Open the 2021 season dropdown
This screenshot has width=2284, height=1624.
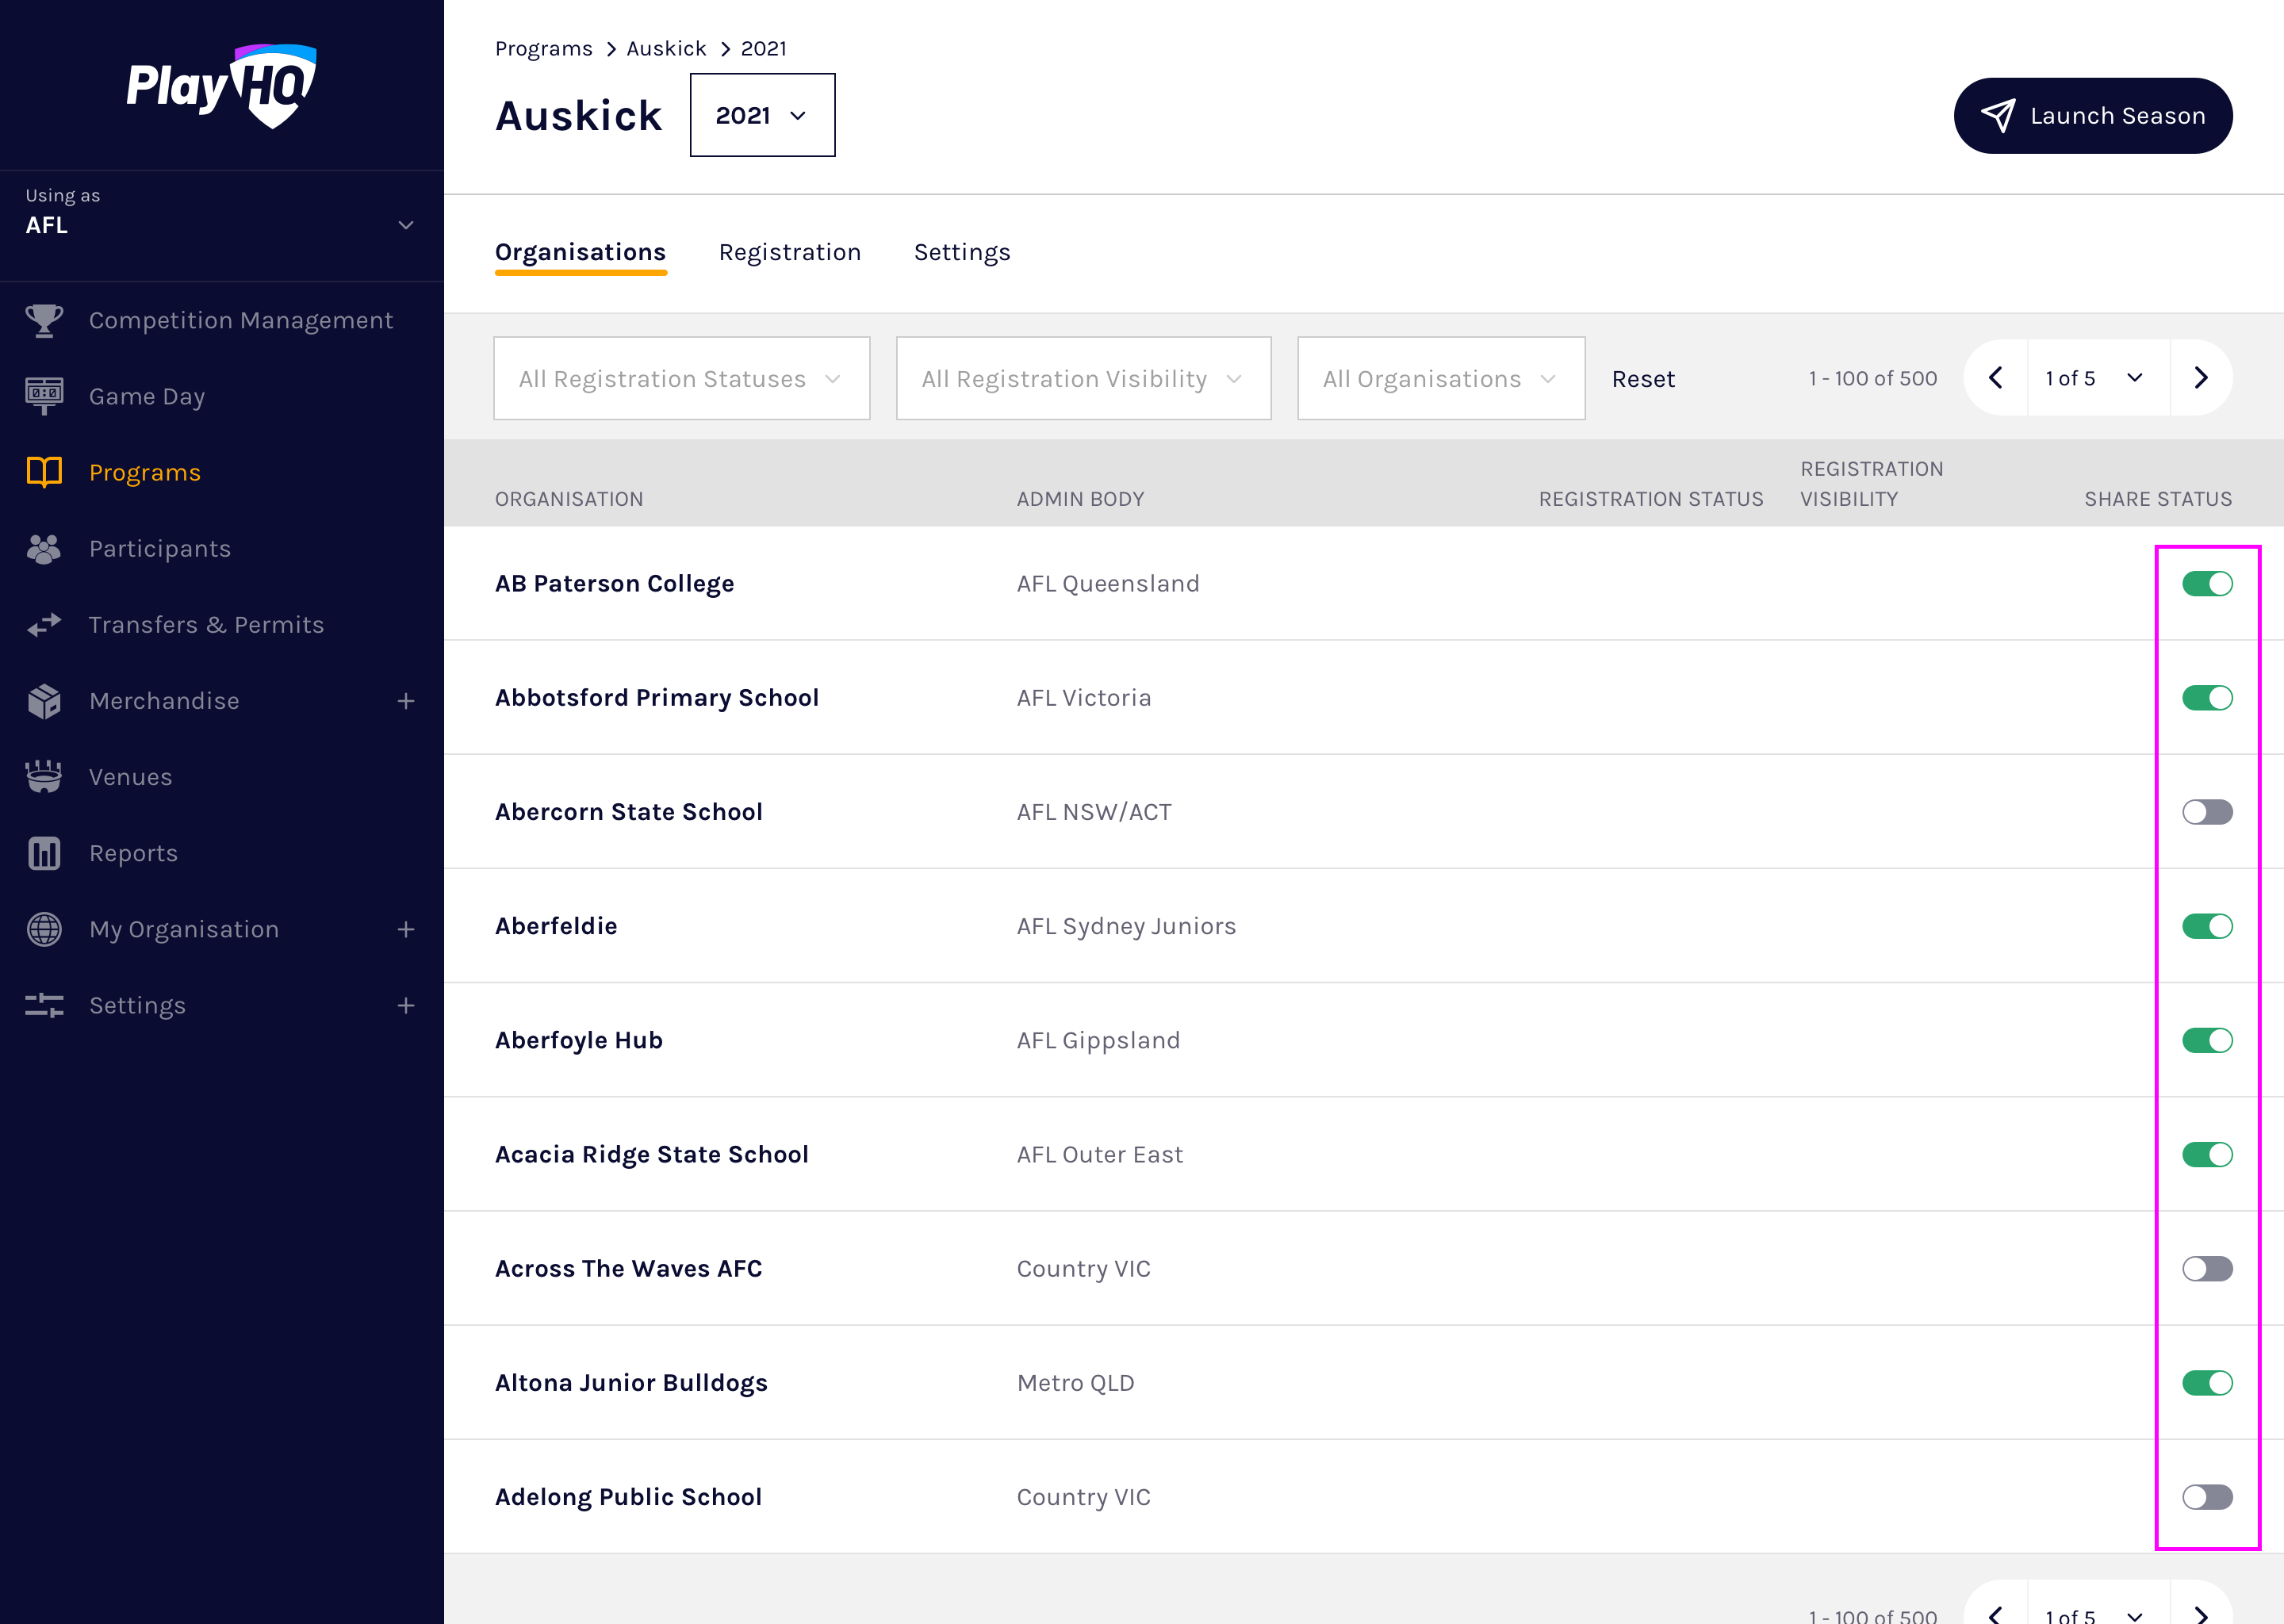(762, 115)
